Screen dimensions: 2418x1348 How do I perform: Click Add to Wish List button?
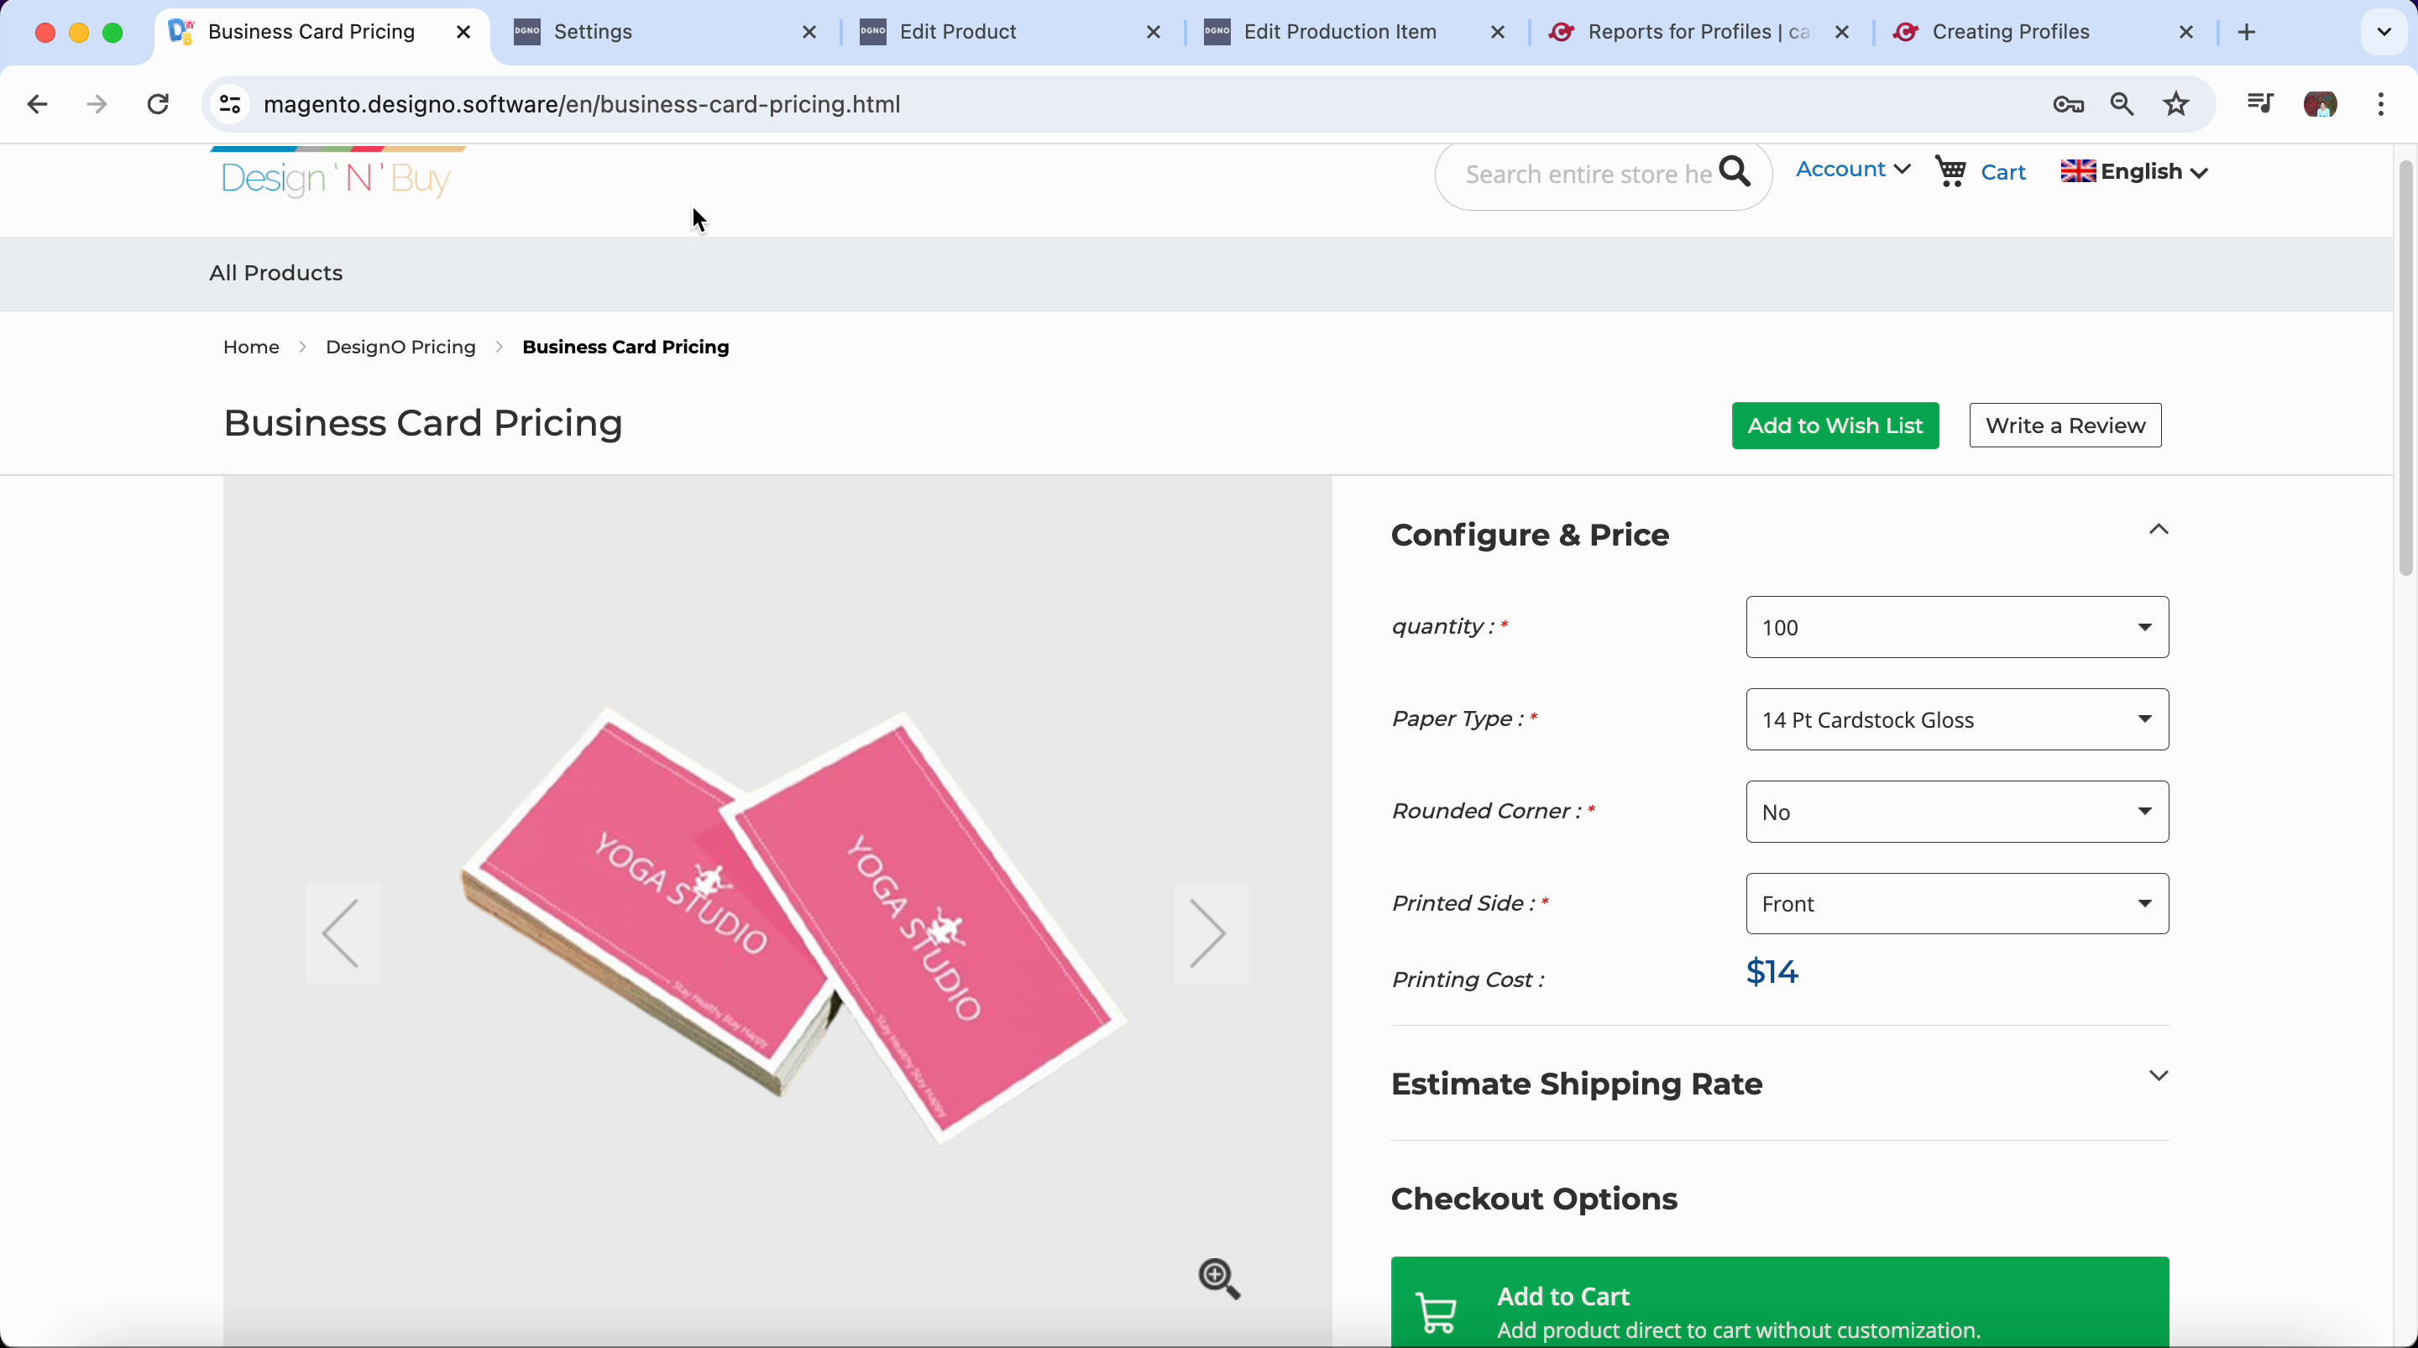point(1834,426)
